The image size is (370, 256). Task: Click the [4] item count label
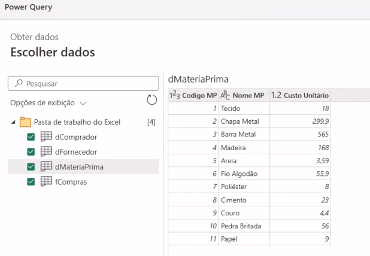point(151,122)
